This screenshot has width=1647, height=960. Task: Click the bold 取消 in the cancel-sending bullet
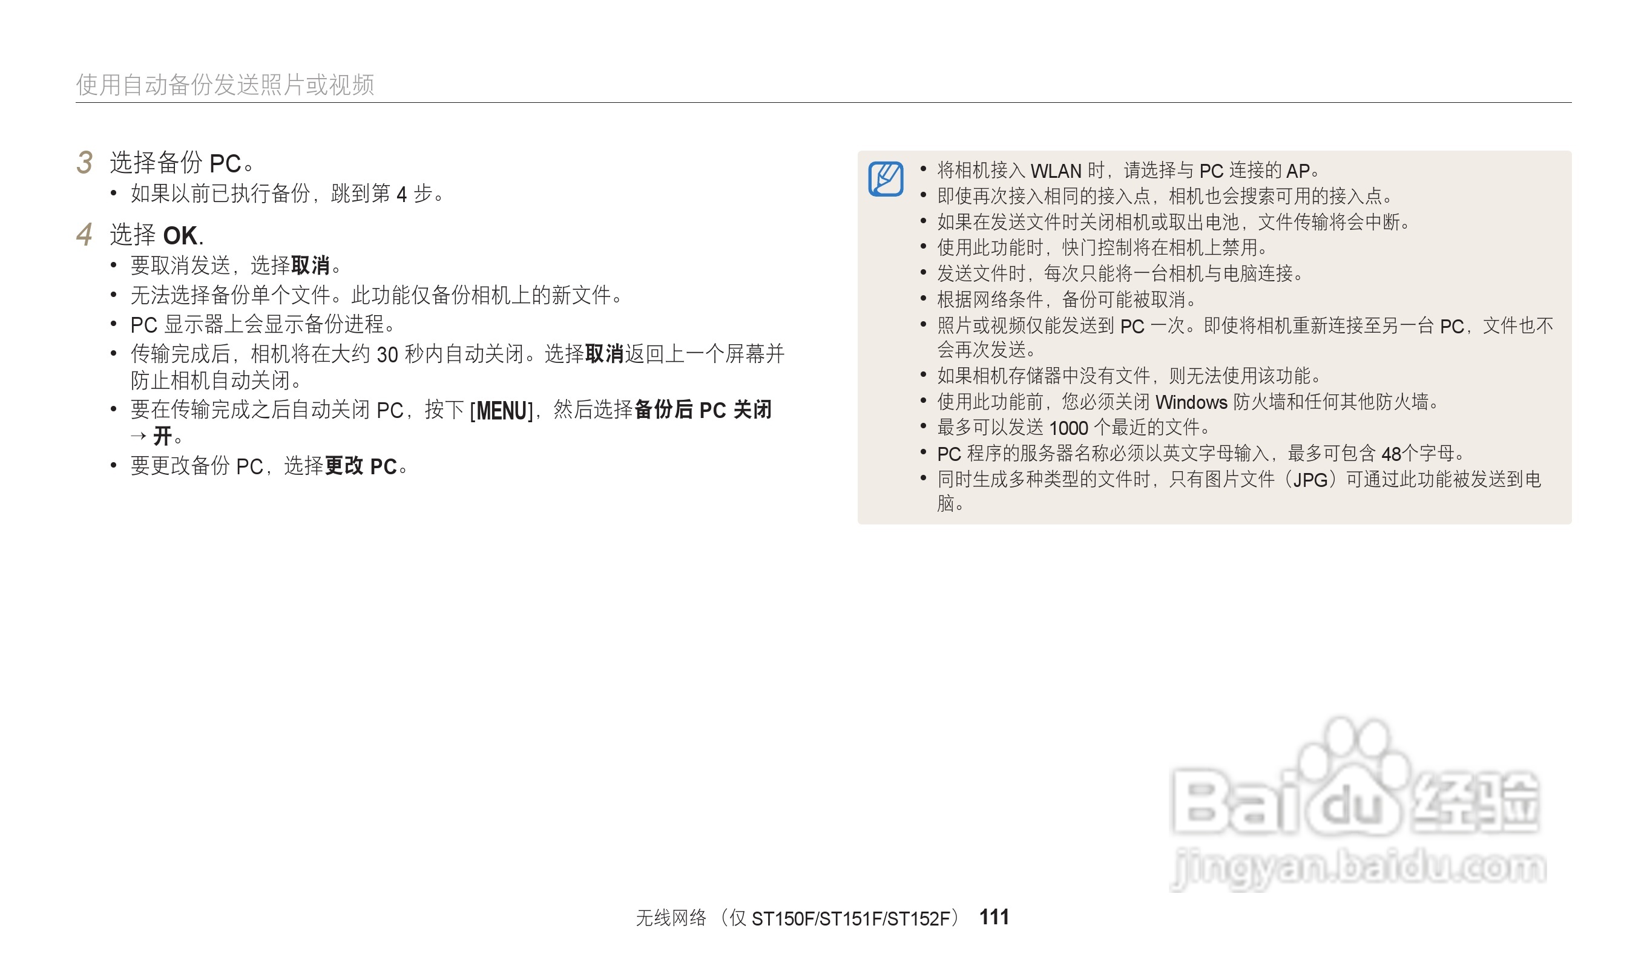pos(311,266)
